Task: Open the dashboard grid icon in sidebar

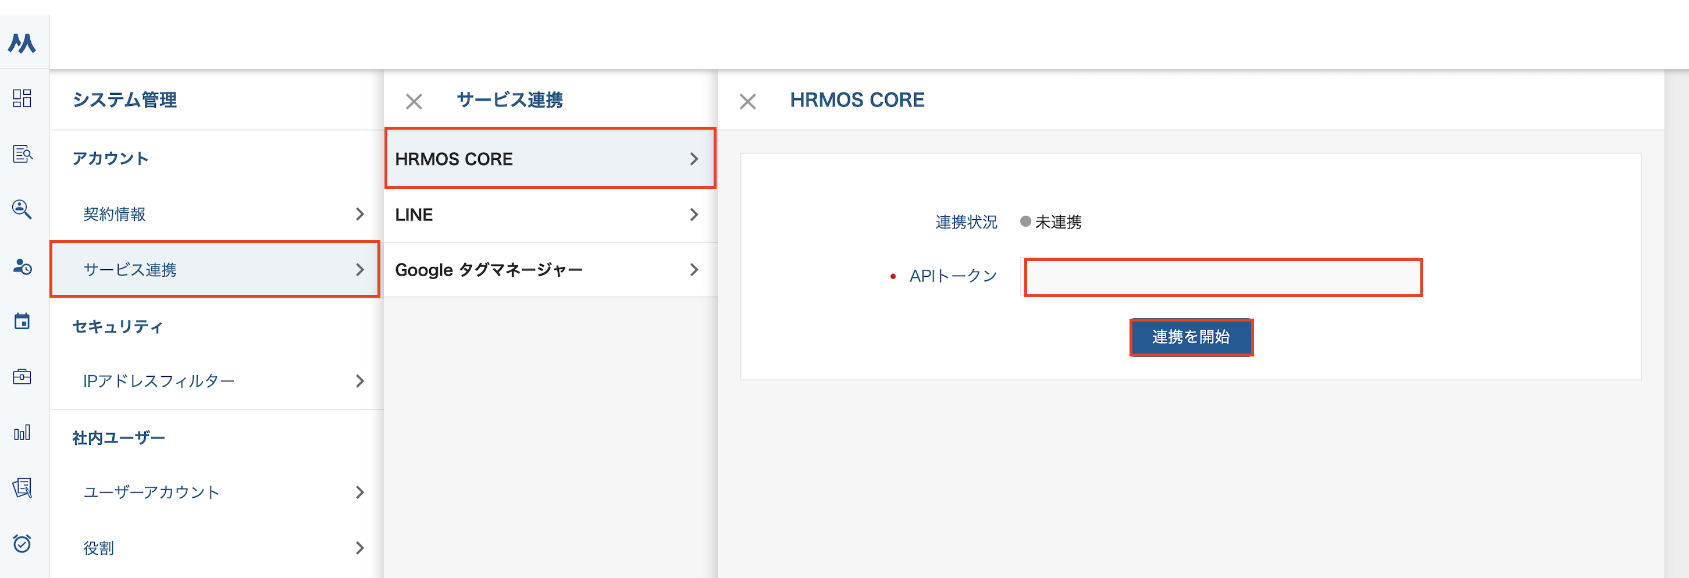Action: click(x=22, y=98)
